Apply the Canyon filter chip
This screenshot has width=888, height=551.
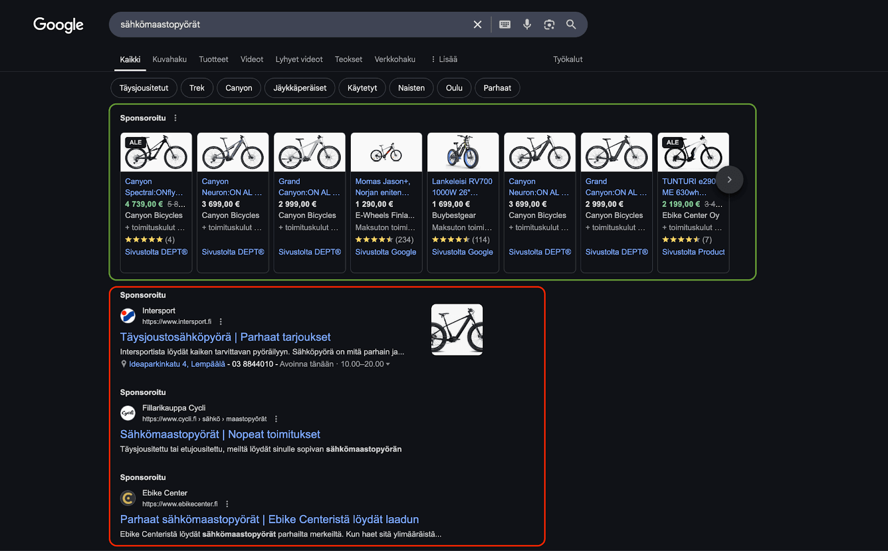click(x=239, y=88)
